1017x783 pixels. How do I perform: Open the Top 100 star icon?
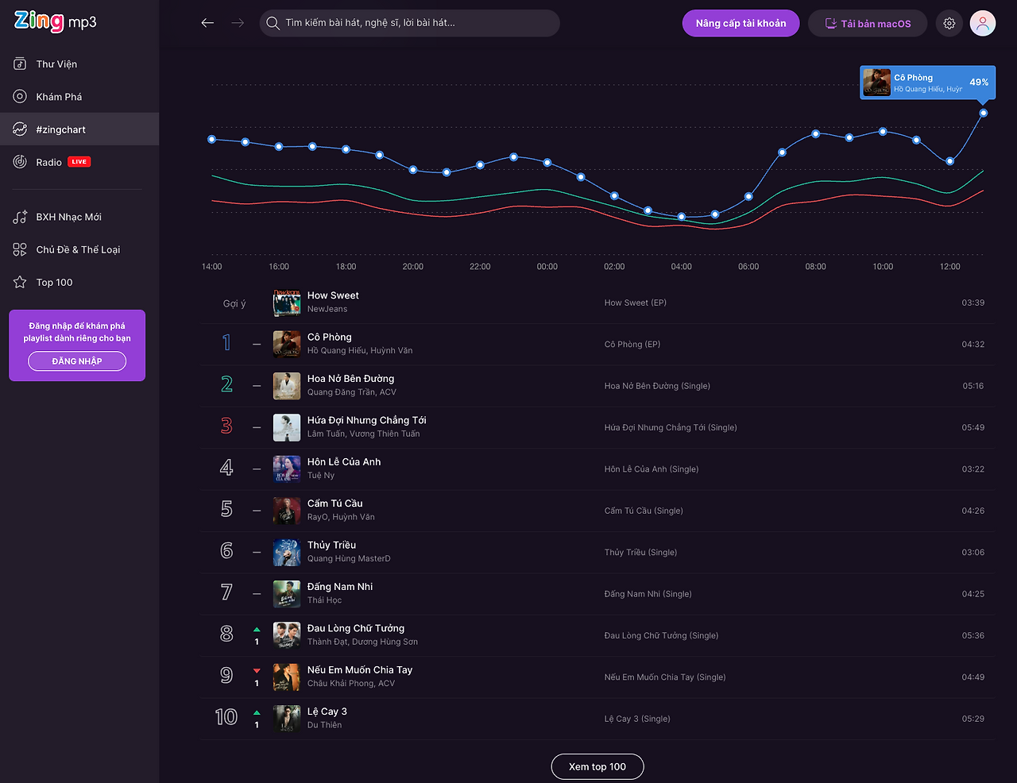20,283
